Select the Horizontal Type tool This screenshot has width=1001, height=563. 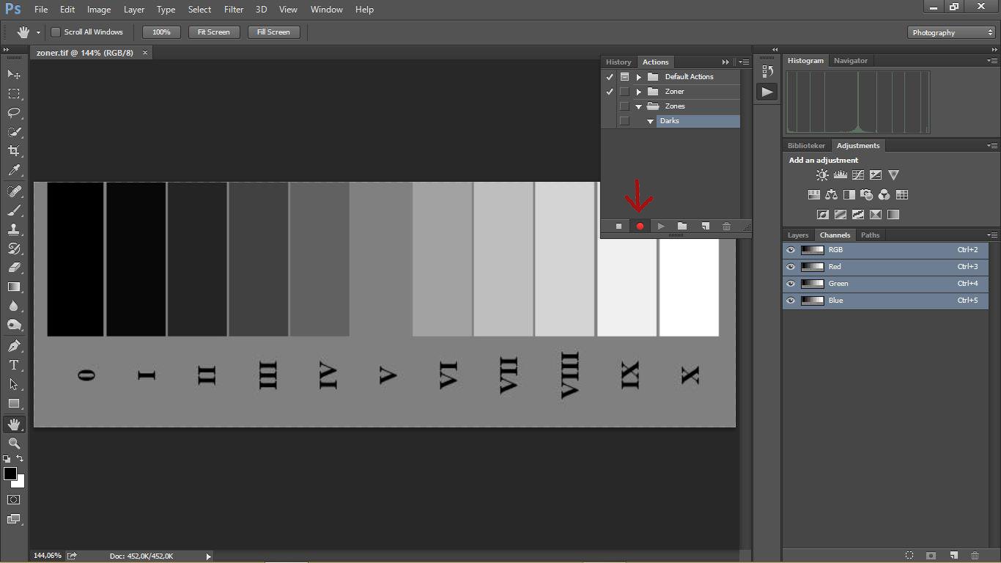[x=14, y=365]
